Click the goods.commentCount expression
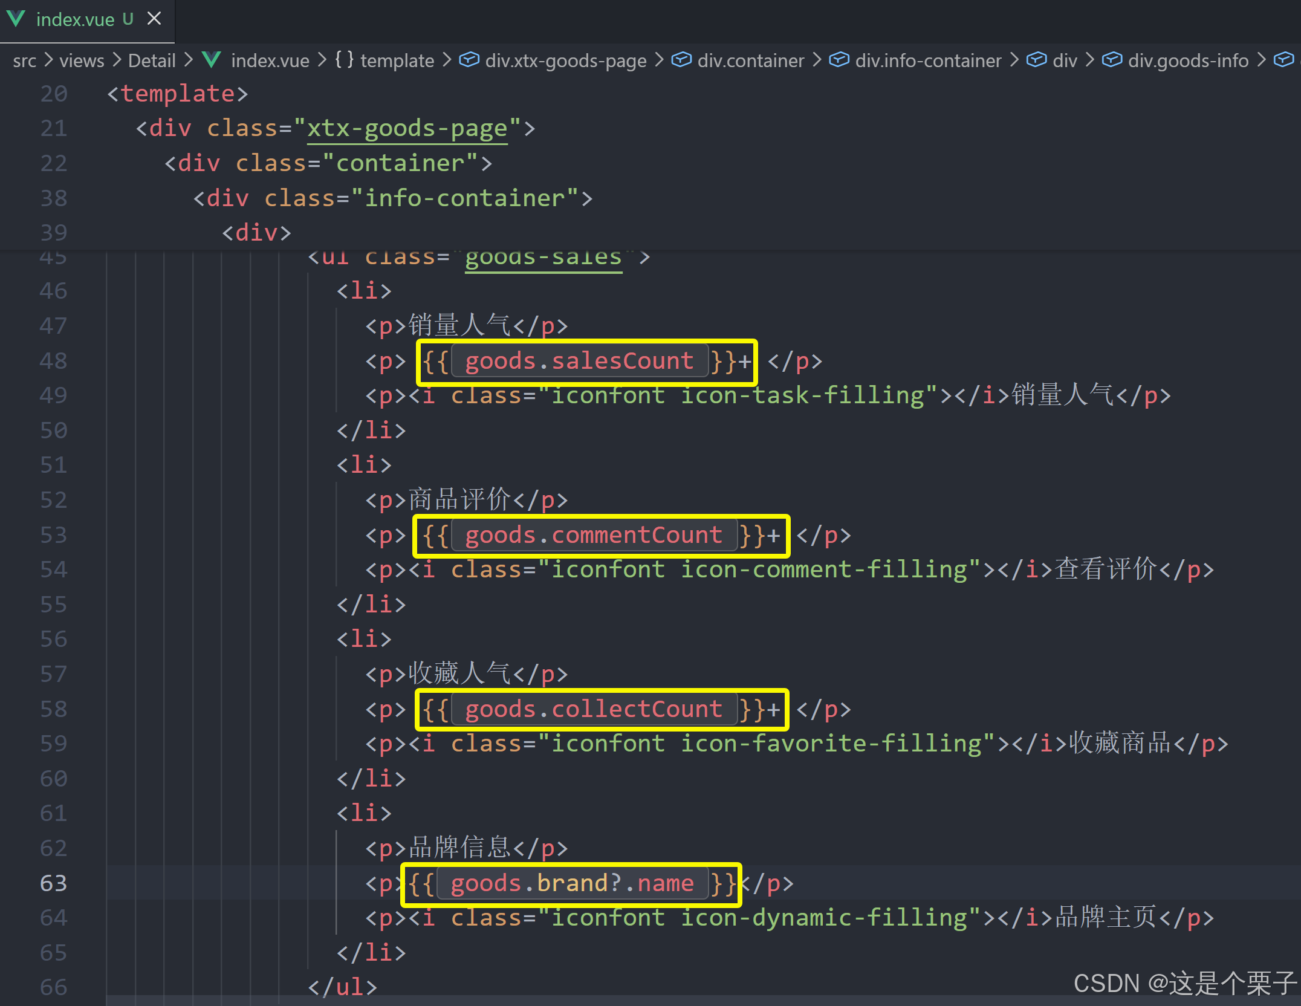This screenshot has height=1006, width=1301. 593,536
